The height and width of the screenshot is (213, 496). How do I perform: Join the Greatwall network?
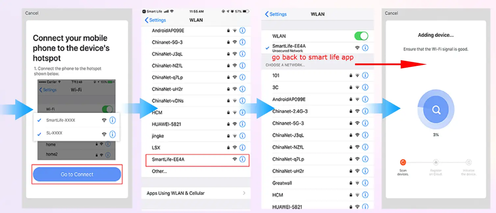tap(318, 183)
